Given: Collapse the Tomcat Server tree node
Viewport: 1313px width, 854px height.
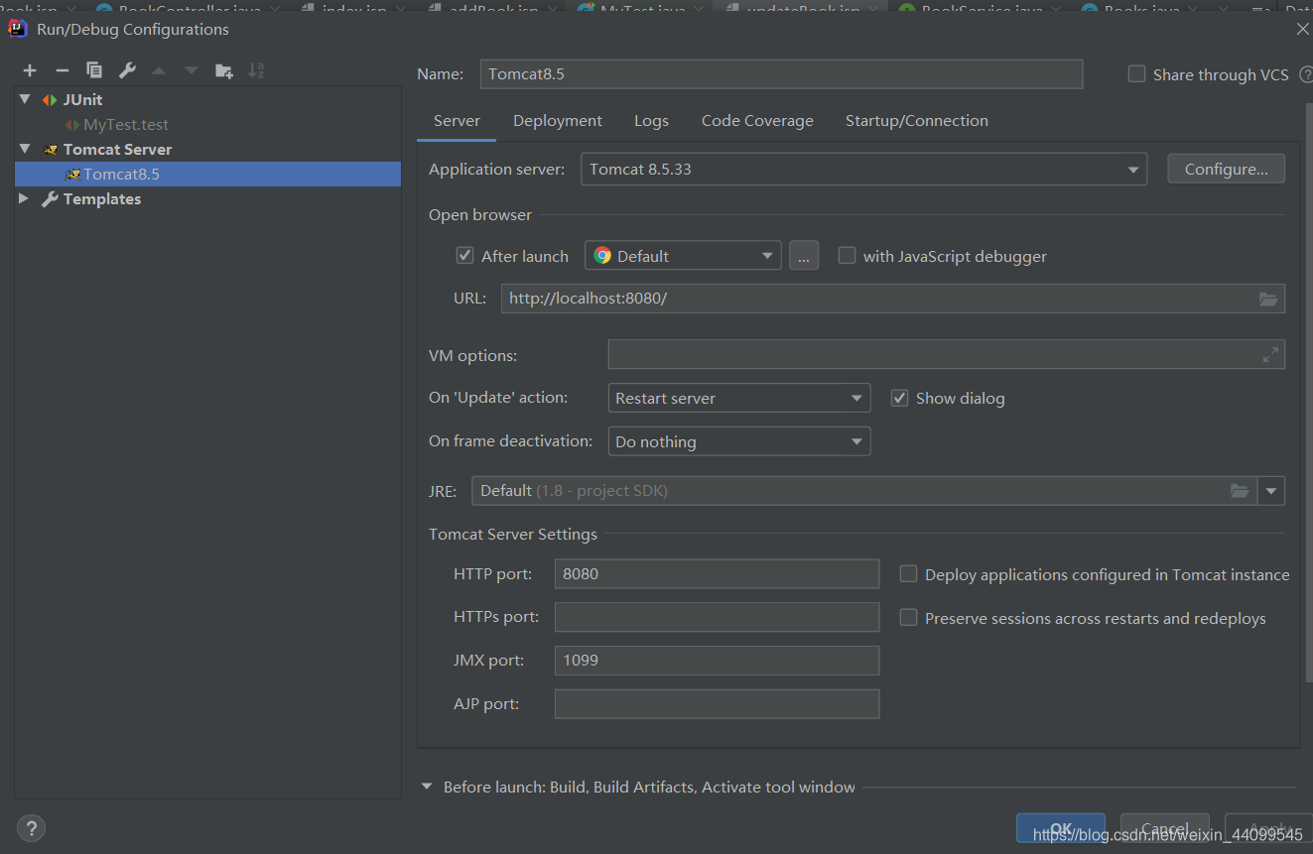Looking at the screenshot, I should pyautogui.click(x=25, y=149).
